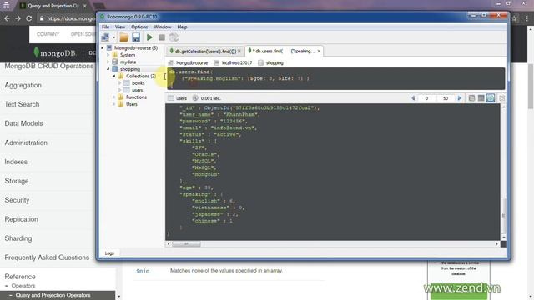Select the shopping database in tree
Viewport: 534px width, 300px height.
pos(130,69)
